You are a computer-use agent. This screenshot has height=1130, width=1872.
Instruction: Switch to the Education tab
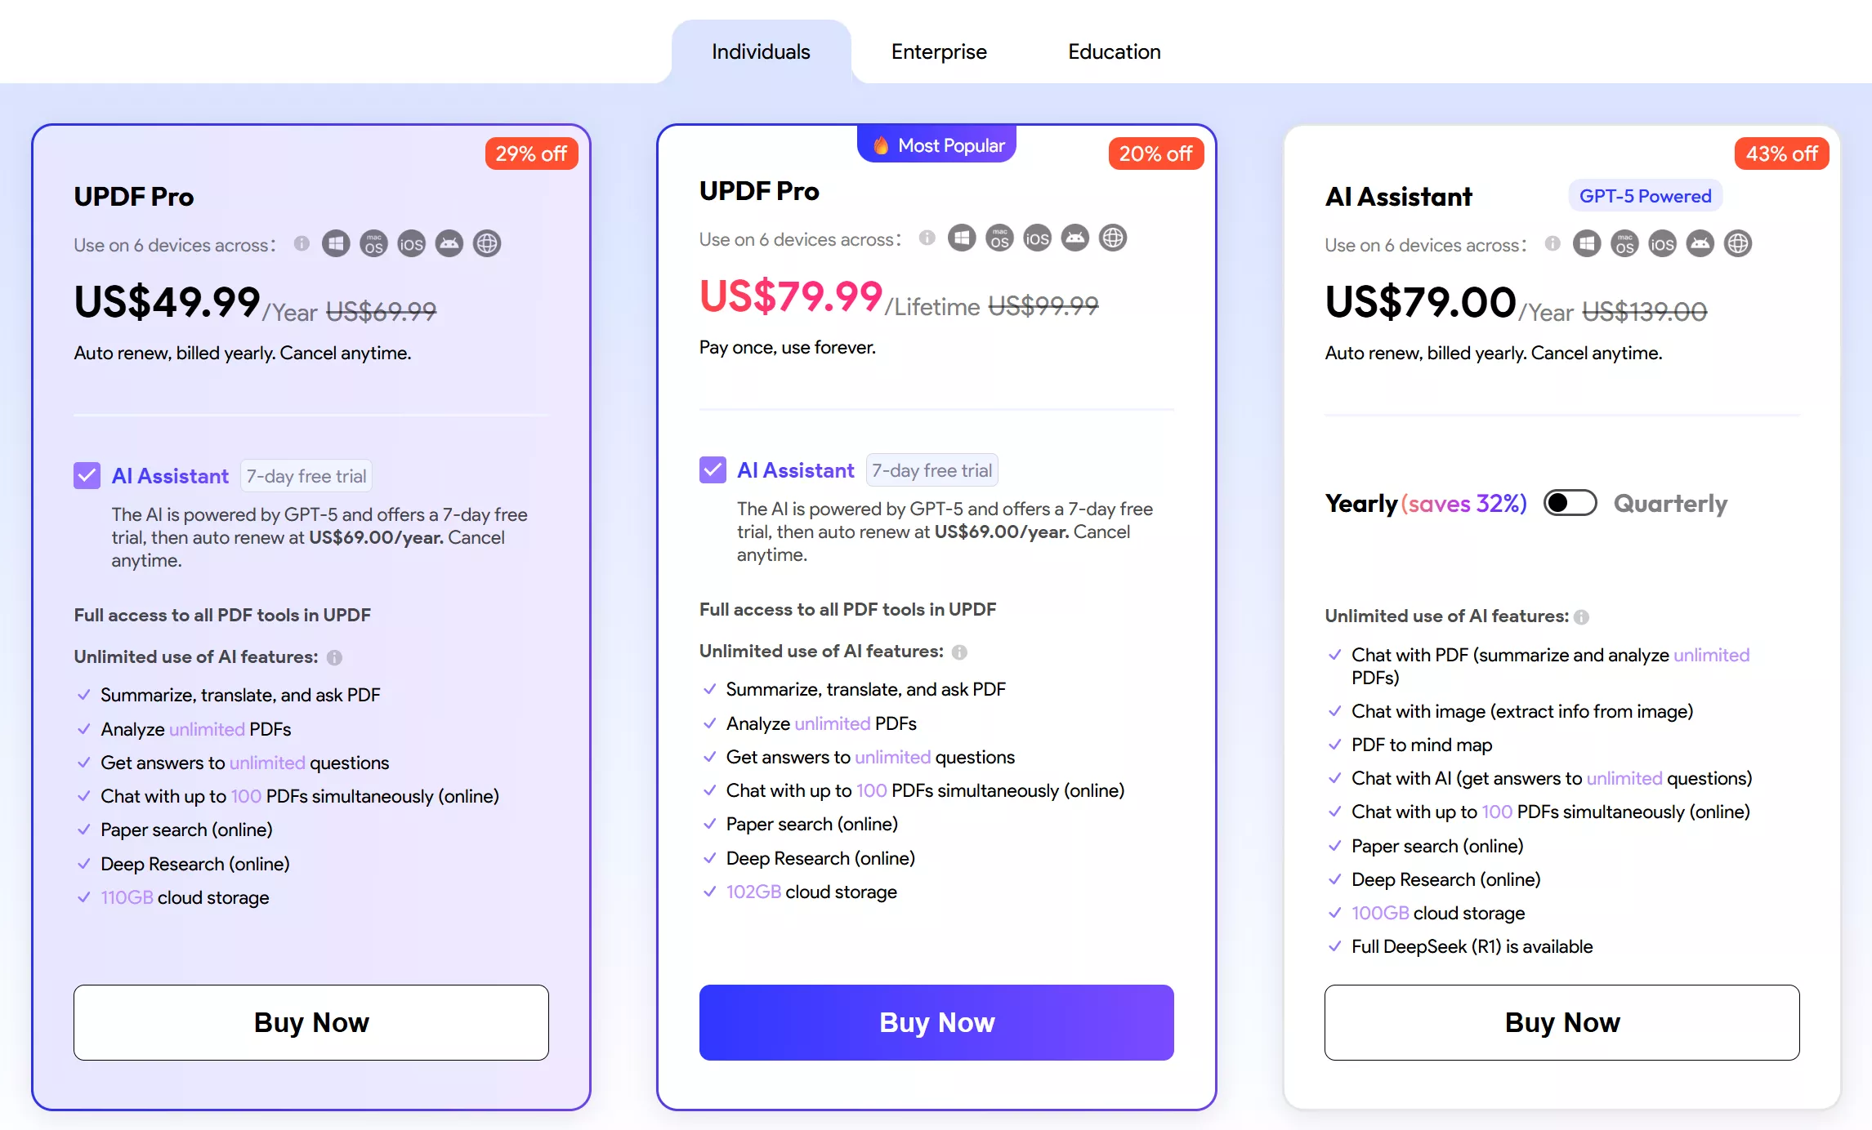click(x=1114, y=51)
